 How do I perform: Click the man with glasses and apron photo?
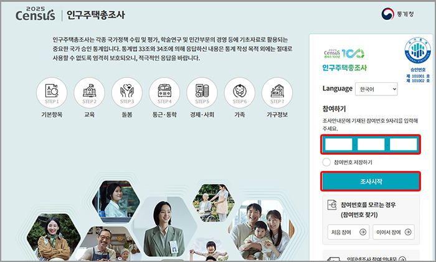point(108,243)
